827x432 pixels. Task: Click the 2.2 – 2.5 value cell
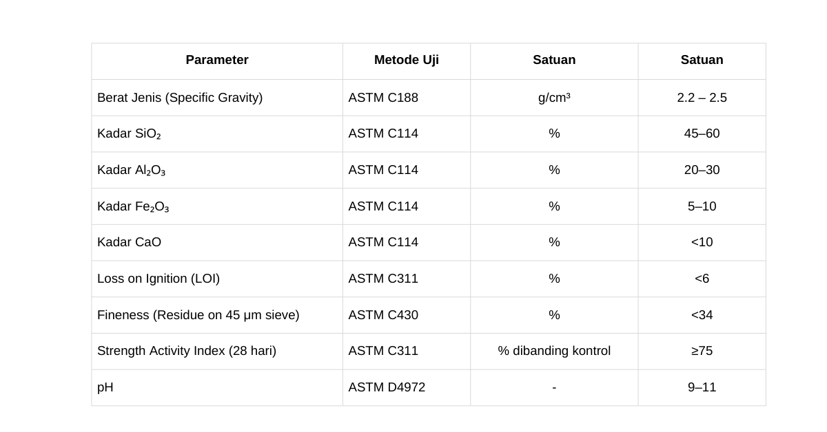pyautogui.click(x=702, y=98)
